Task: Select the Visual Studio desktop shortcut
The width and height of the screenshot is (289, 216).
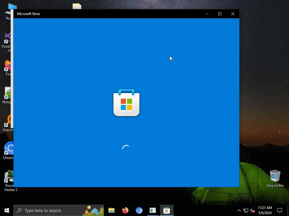Action: 7,42
